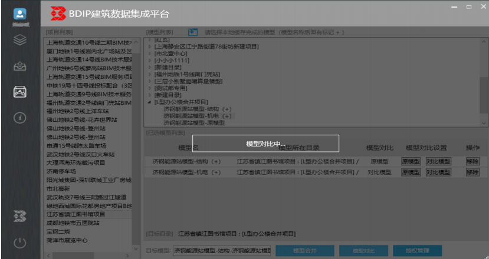Image resolution: width=489 pixels, height=259 pixels.
Task: Expand the [三层小别墅晨曦算量模型] node
Action: pos(150,81)
